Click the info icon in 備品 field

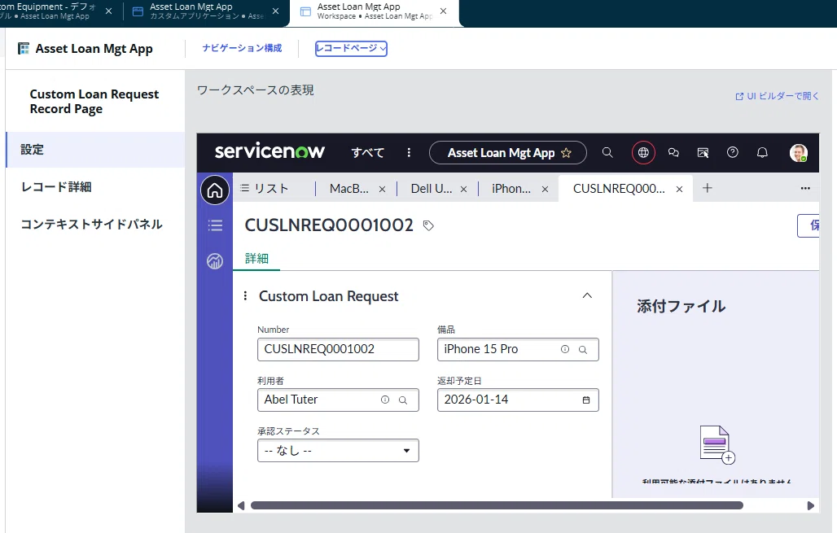(x=565, y=349)
